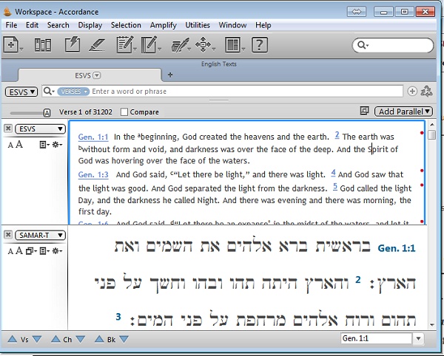
Task: Close the ESVS pane with its X
Action: [8, 129]
